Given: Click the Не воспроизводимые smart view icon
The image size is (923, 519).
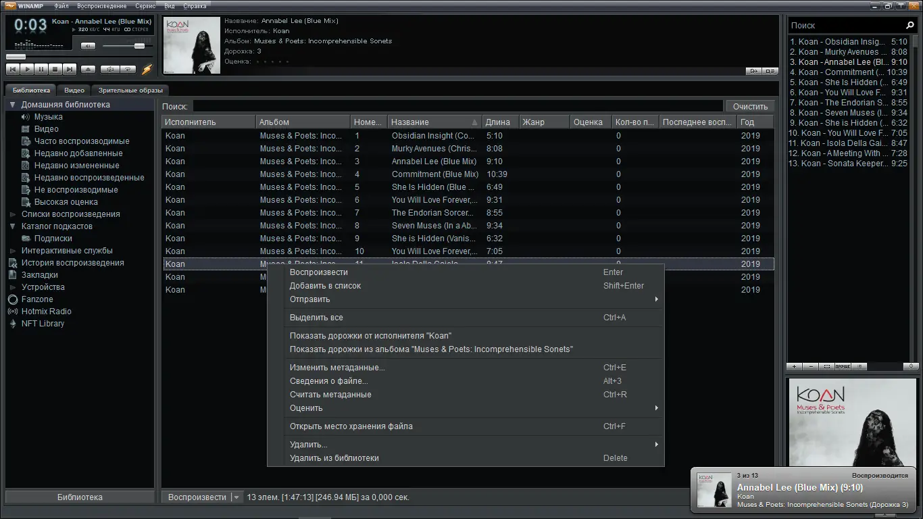Looking at the screenshot, I should [x=26, y=190].
